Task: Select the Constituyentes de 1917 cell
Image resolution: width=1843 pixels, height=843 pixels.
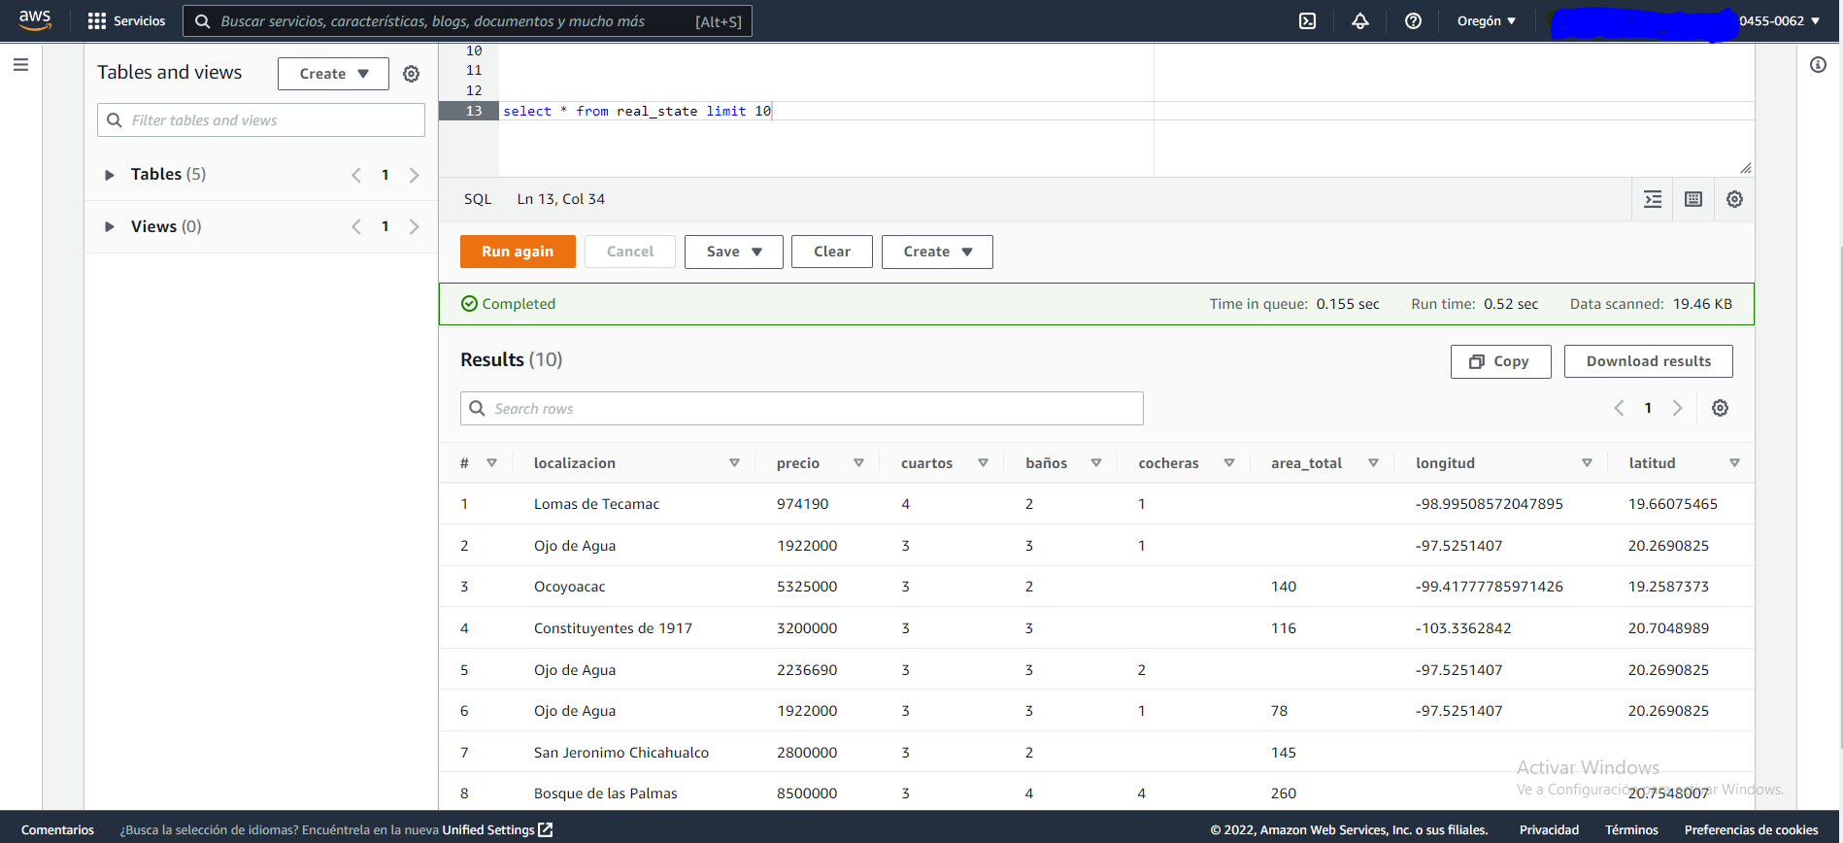Action: (613, 628)
